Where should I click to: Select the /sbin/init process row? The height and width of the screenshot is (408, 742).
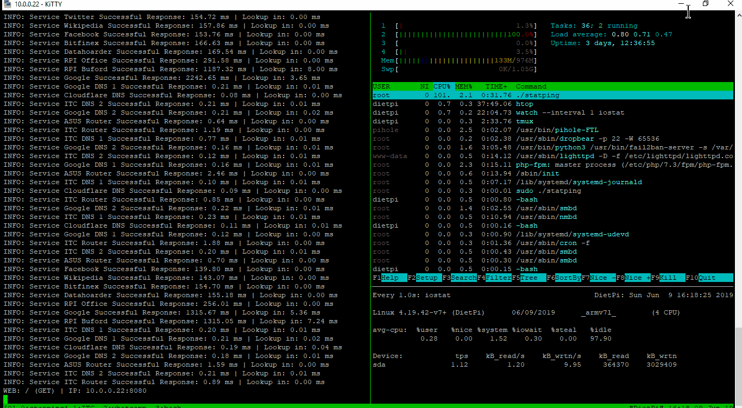pos(553,173)
